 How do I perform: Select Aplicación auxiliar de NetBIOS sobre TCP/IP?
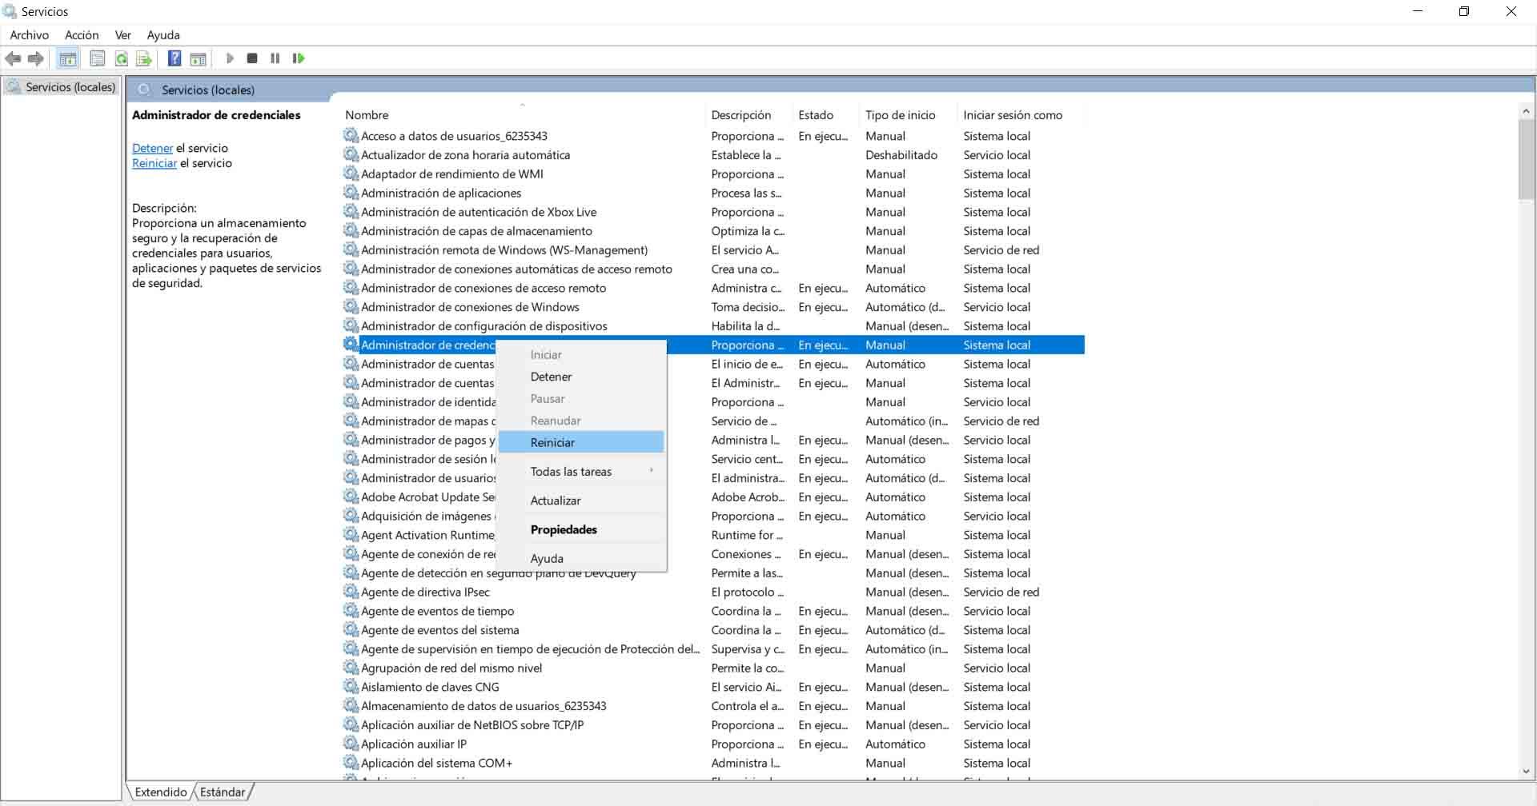(472, 725)
